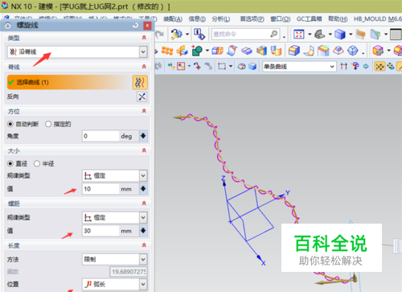This screenshot has width=402, height=292.
Task: Click the shaded cube rendering style icon
Action: click(340, 35)
